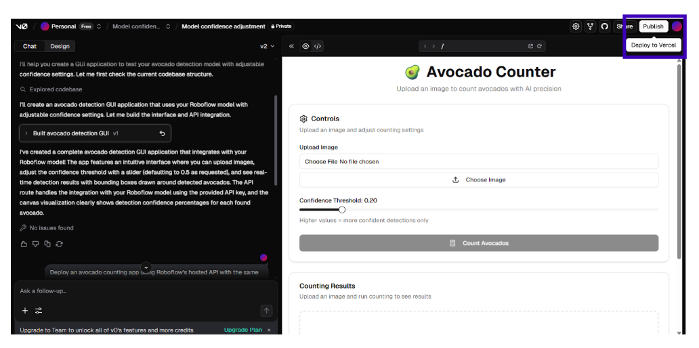Open the v2 version dropdown
699x348 pixels.
tap(268, 46)
